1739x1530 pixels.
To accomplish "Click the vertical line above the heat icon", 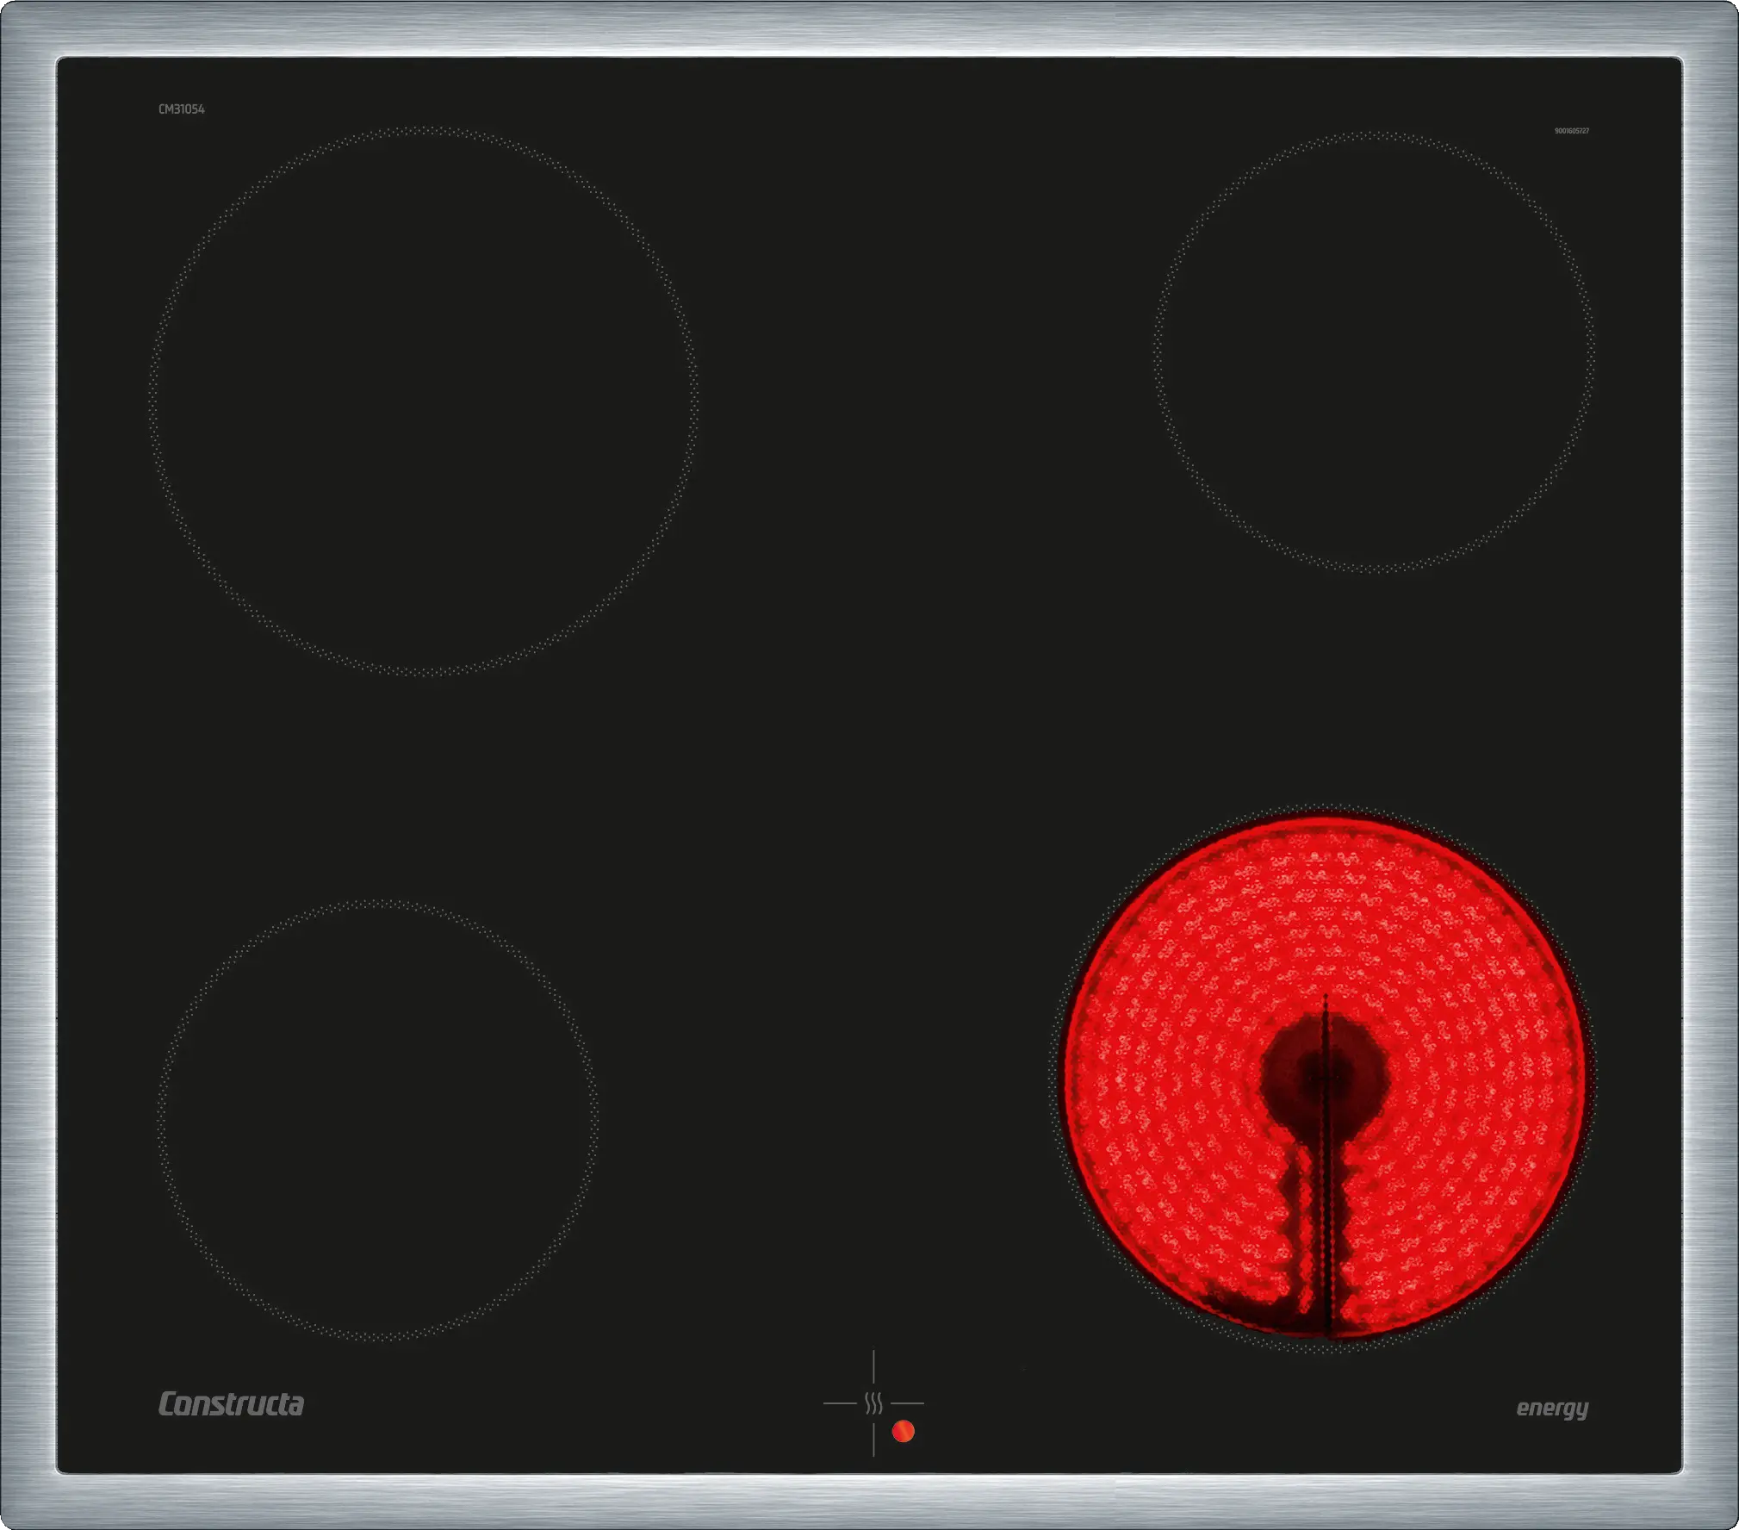I will click(x=873, y=1367).
